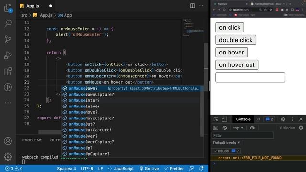
Task: Change end of line sequence LF
Action: click(100, 169)
